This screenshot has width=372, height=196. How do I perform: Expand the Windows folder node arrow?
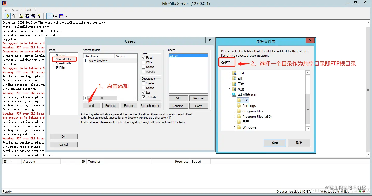click(235, 127)
